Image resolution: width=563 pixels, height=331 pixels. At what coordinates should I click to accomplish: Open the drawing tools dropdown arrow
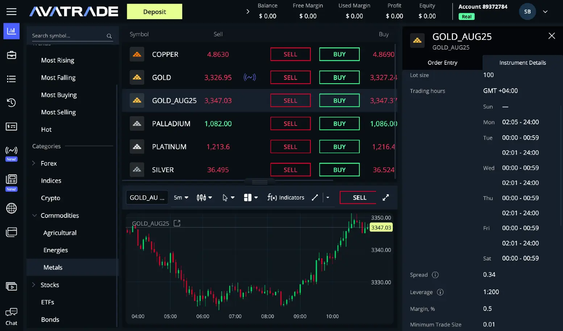pyautogui.click(x=328, y=198)
